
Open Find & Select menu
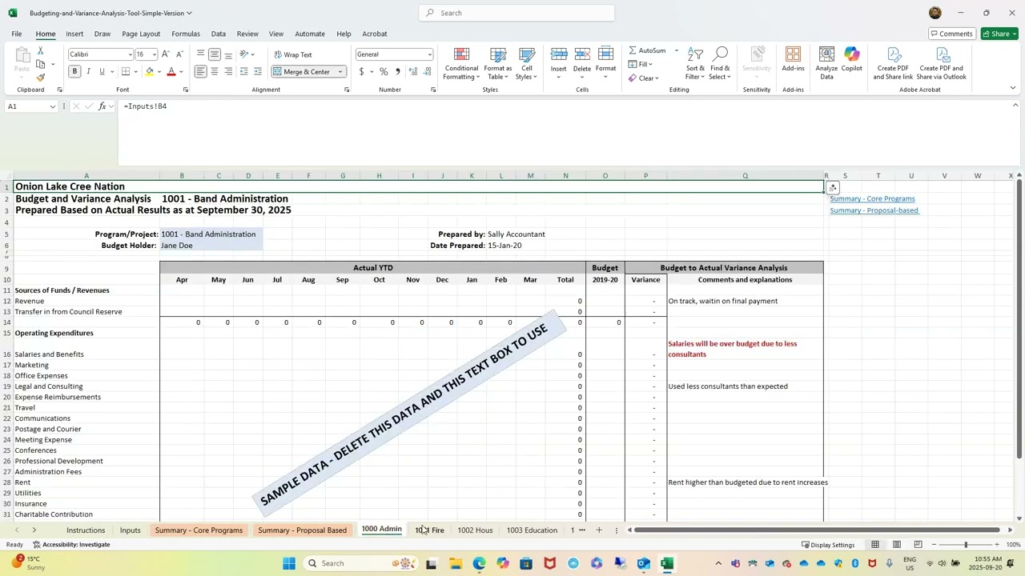coord(720,63)
